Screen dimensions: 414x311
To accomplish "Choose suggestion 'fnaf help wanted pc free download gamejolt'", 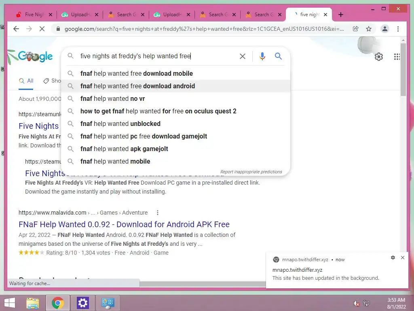I will pos(175,136).
